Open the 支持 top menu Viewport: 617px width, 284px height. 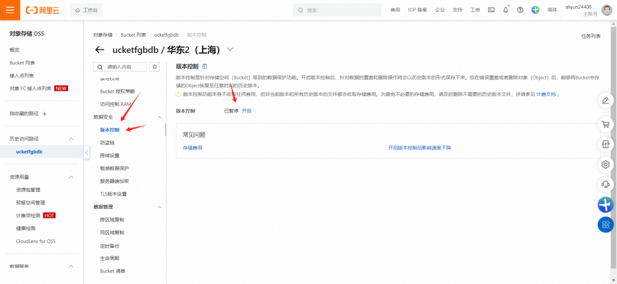tap(457, 10)
